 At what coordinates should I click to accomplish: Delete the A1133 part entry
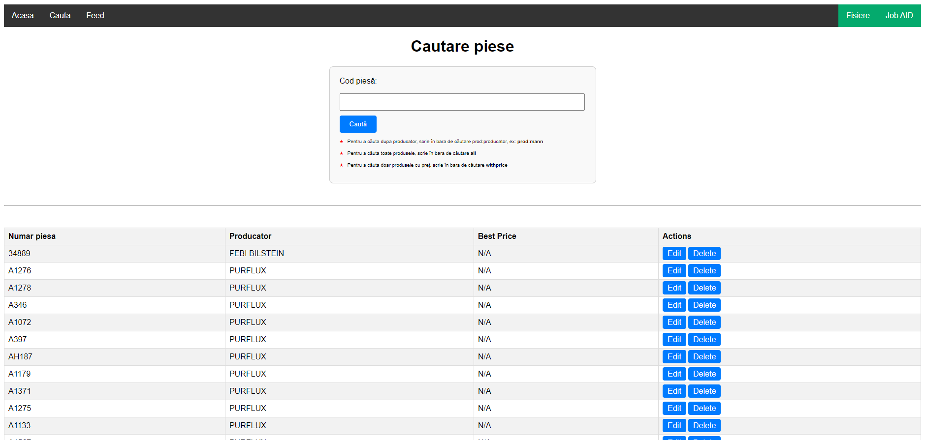tap(704, 426)
